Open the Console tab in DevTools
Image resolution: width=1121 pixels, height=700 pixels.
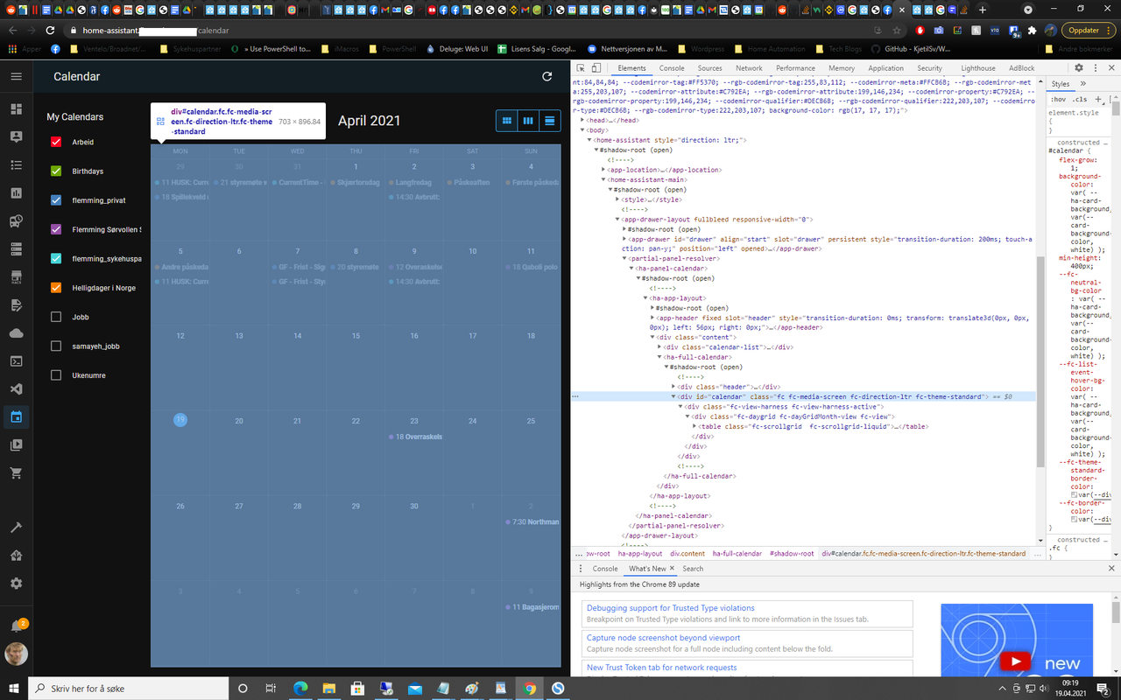coord(672,68)
